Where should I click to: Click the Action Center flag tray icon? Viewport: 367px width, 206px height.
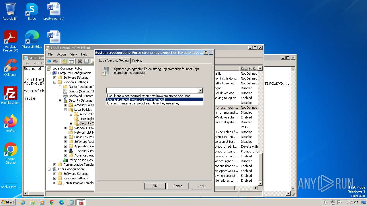(340, 202)
